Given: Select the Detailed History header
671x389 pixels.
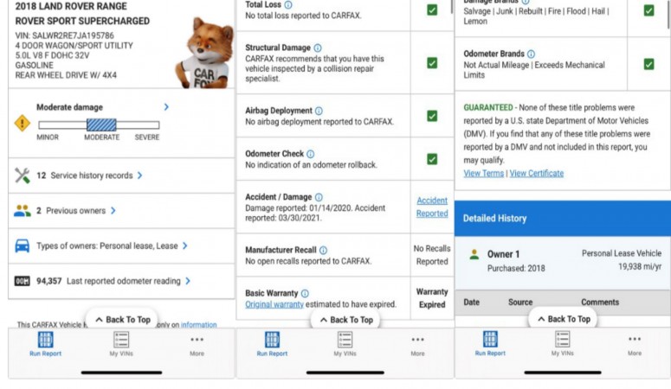Looking at the screenshot, I should coord(562,219).
